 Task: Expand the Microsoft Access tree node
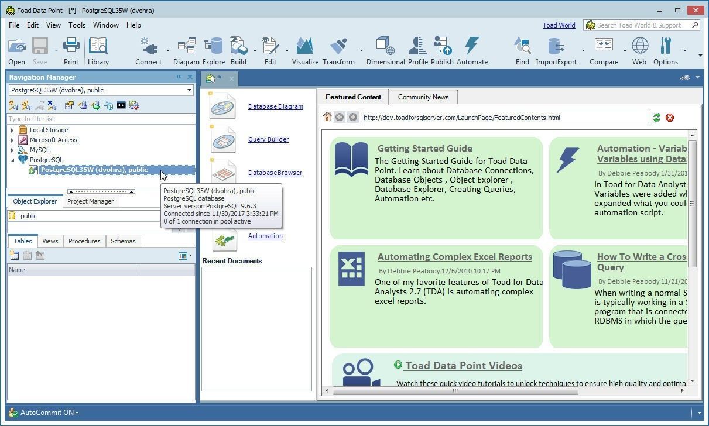click(x=12, y=140)
